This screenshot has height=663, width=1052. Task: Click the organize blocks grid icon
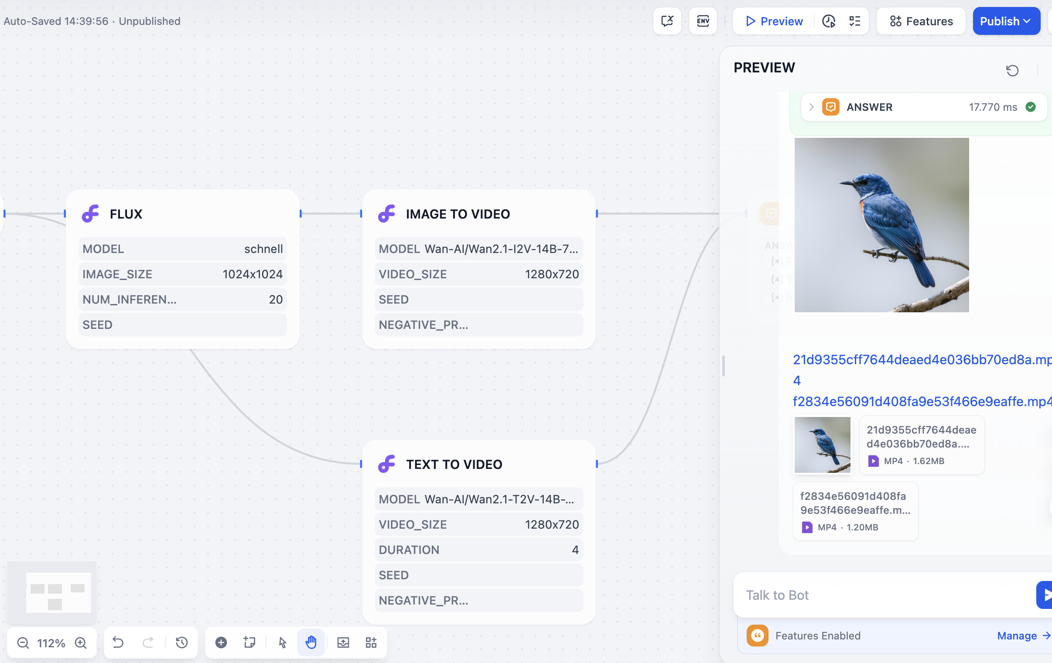[x=371, y=642]
